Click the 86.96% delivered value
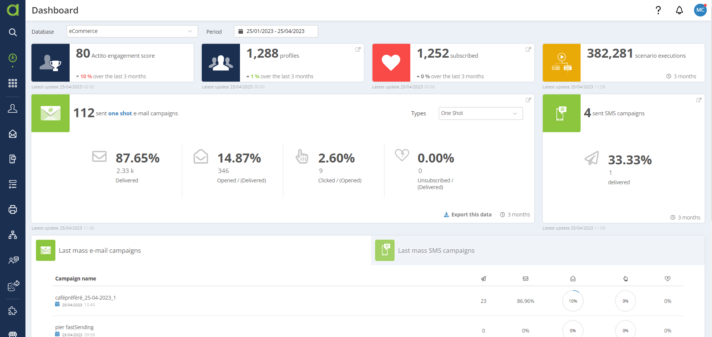The width and height of the screenshot is (712, 337). coord(526,301)
